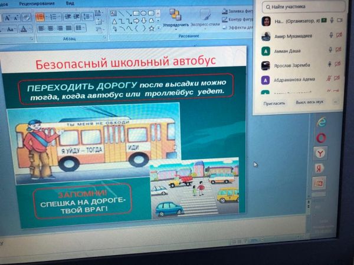The image size is (354, 265).
Task: Open Контур фигуры shape outline dropdown
Action: (x=236, y=19)
